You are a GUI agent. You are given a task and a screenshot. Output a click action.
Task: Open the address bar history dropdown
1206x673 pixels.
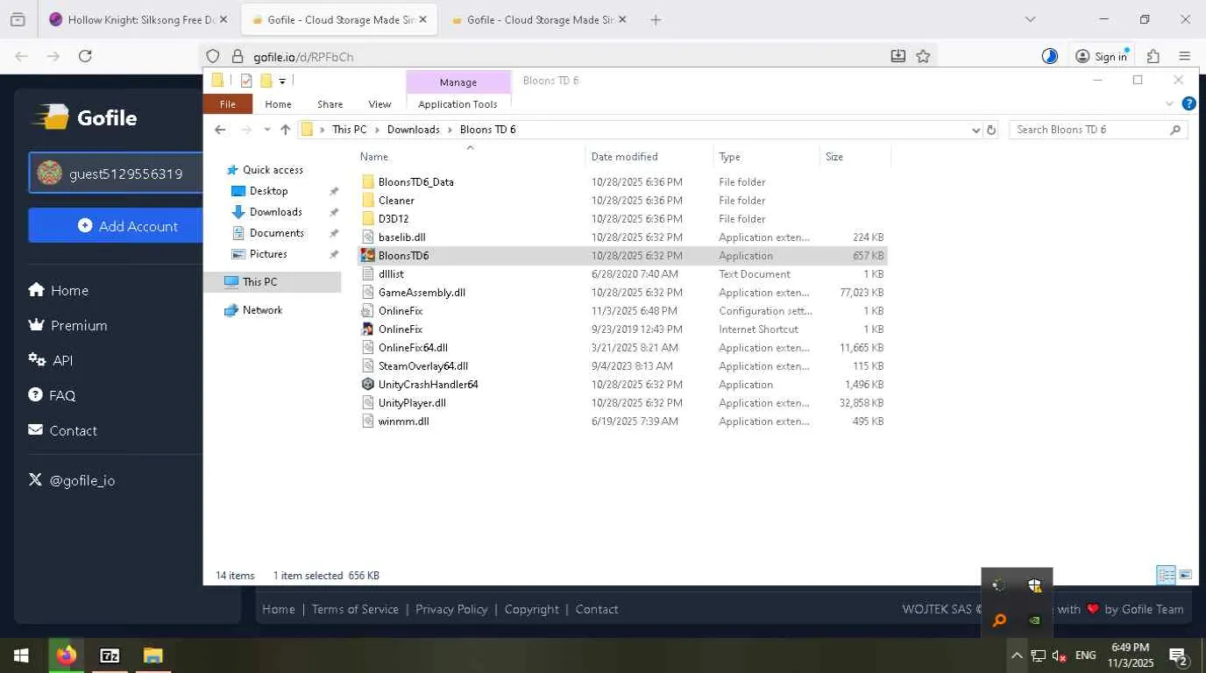(x=975, y=130)
